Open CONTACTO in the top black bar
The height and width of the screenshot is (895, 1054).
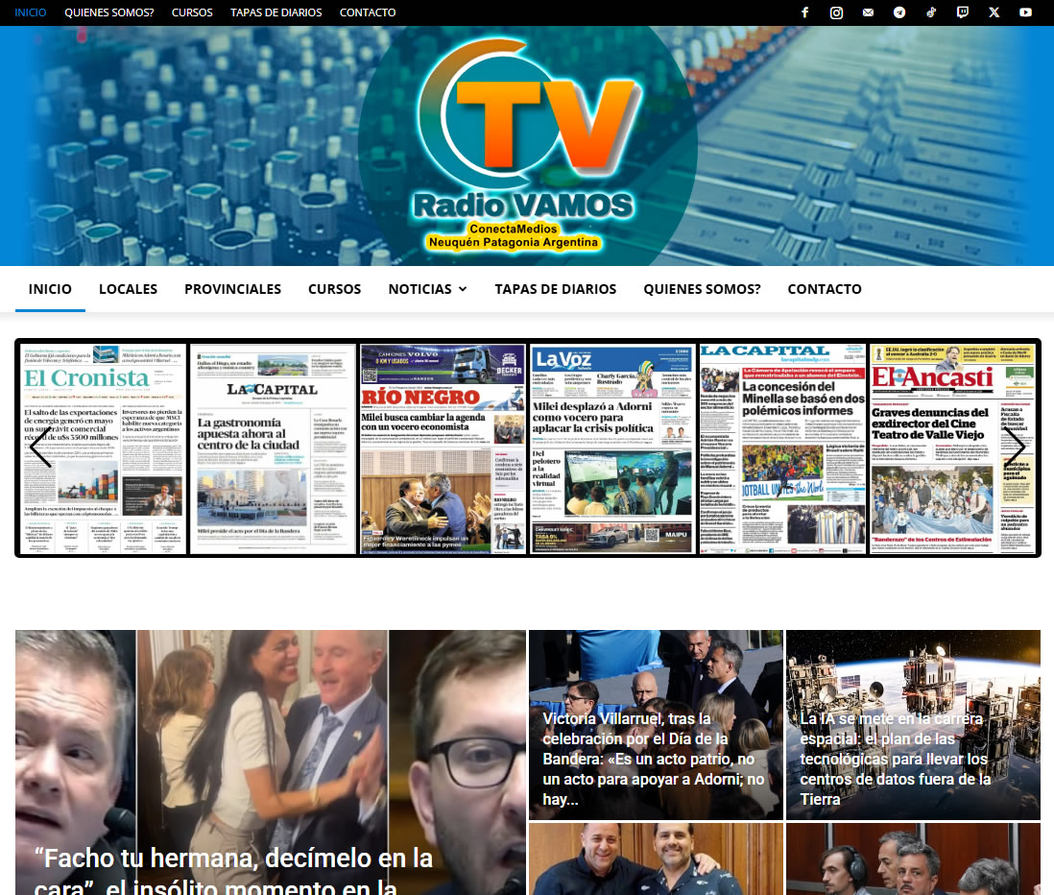click(x=368, y=12)
